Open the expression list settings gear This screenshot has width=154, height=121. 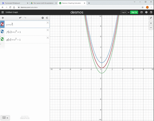[x=43, y=18]
